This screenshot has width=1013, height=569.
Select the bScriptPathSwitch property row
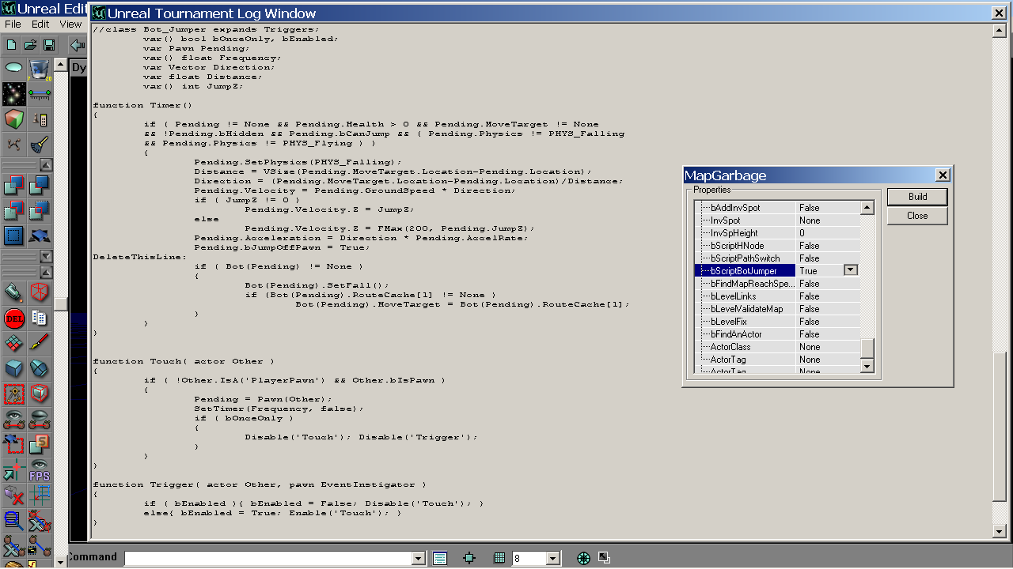pos(777,258)
